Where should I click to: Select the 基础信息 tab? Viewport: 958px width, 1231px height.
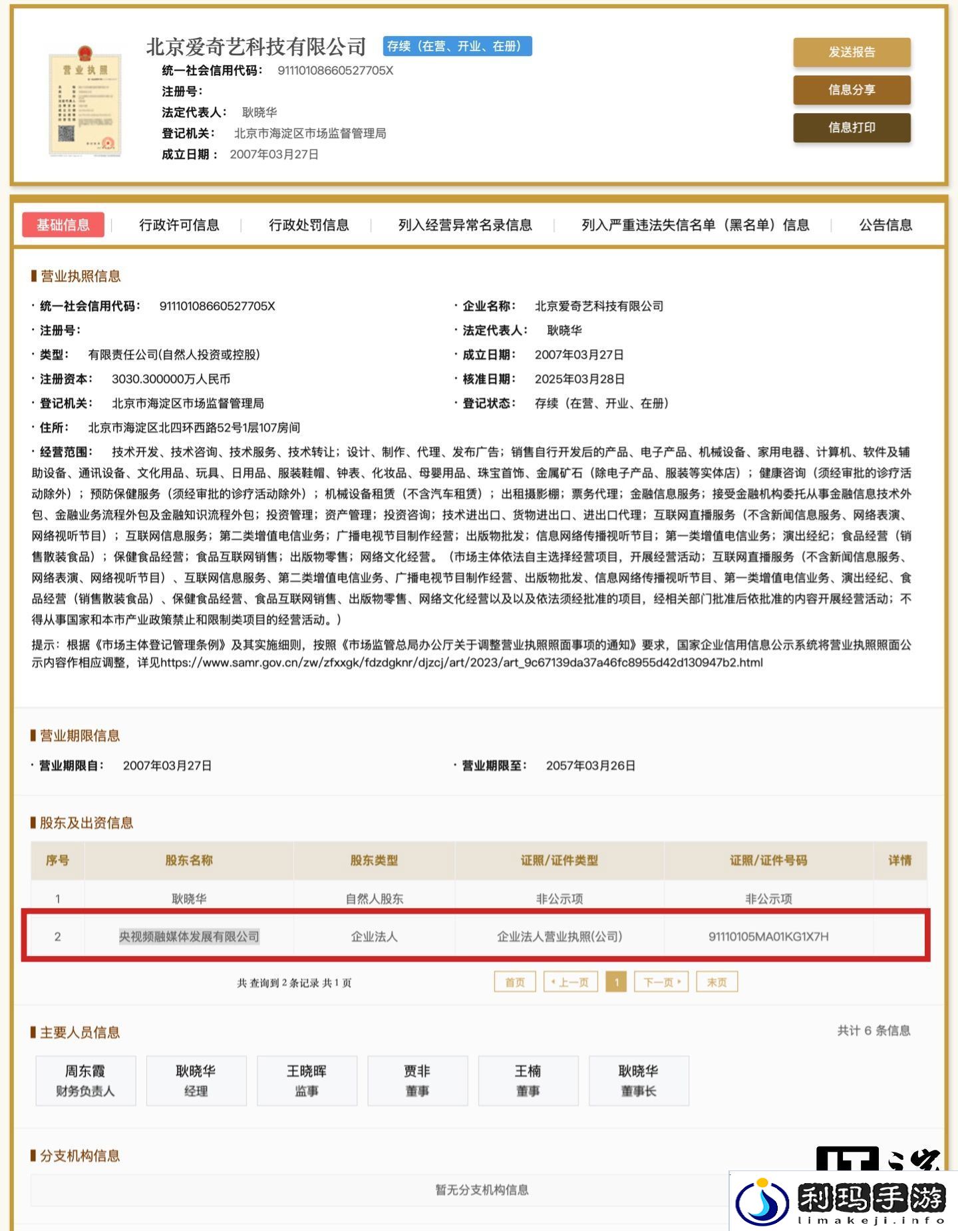[x=63, y=225]
